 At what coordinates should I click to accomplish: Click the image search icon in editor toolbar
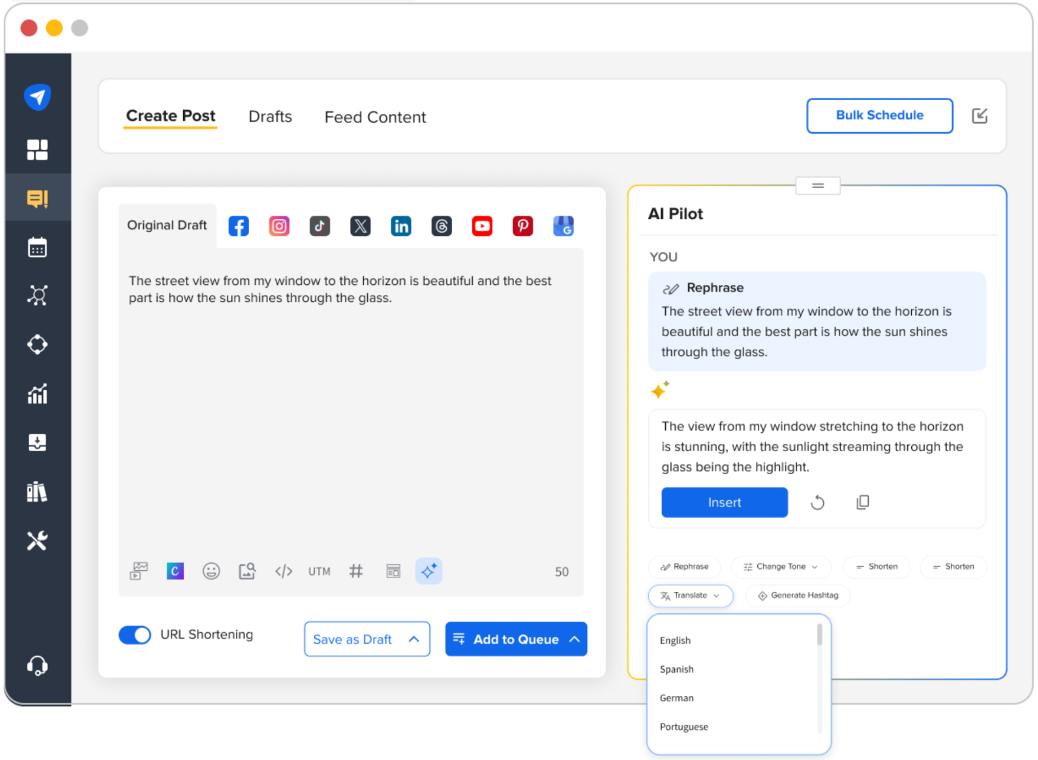[247, 571]
